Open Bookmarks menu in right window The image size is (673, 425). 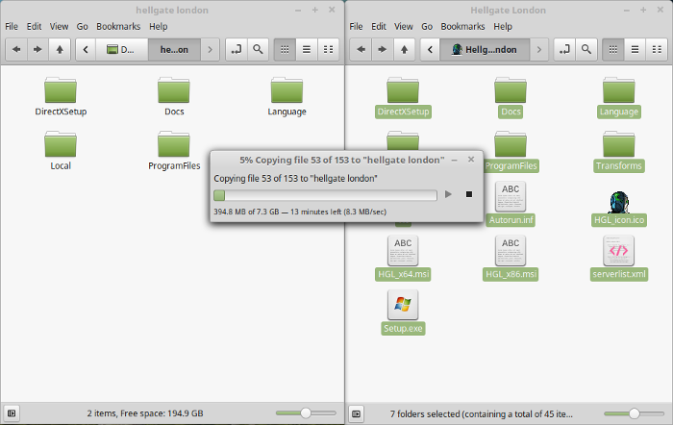(x=462, y=26)
